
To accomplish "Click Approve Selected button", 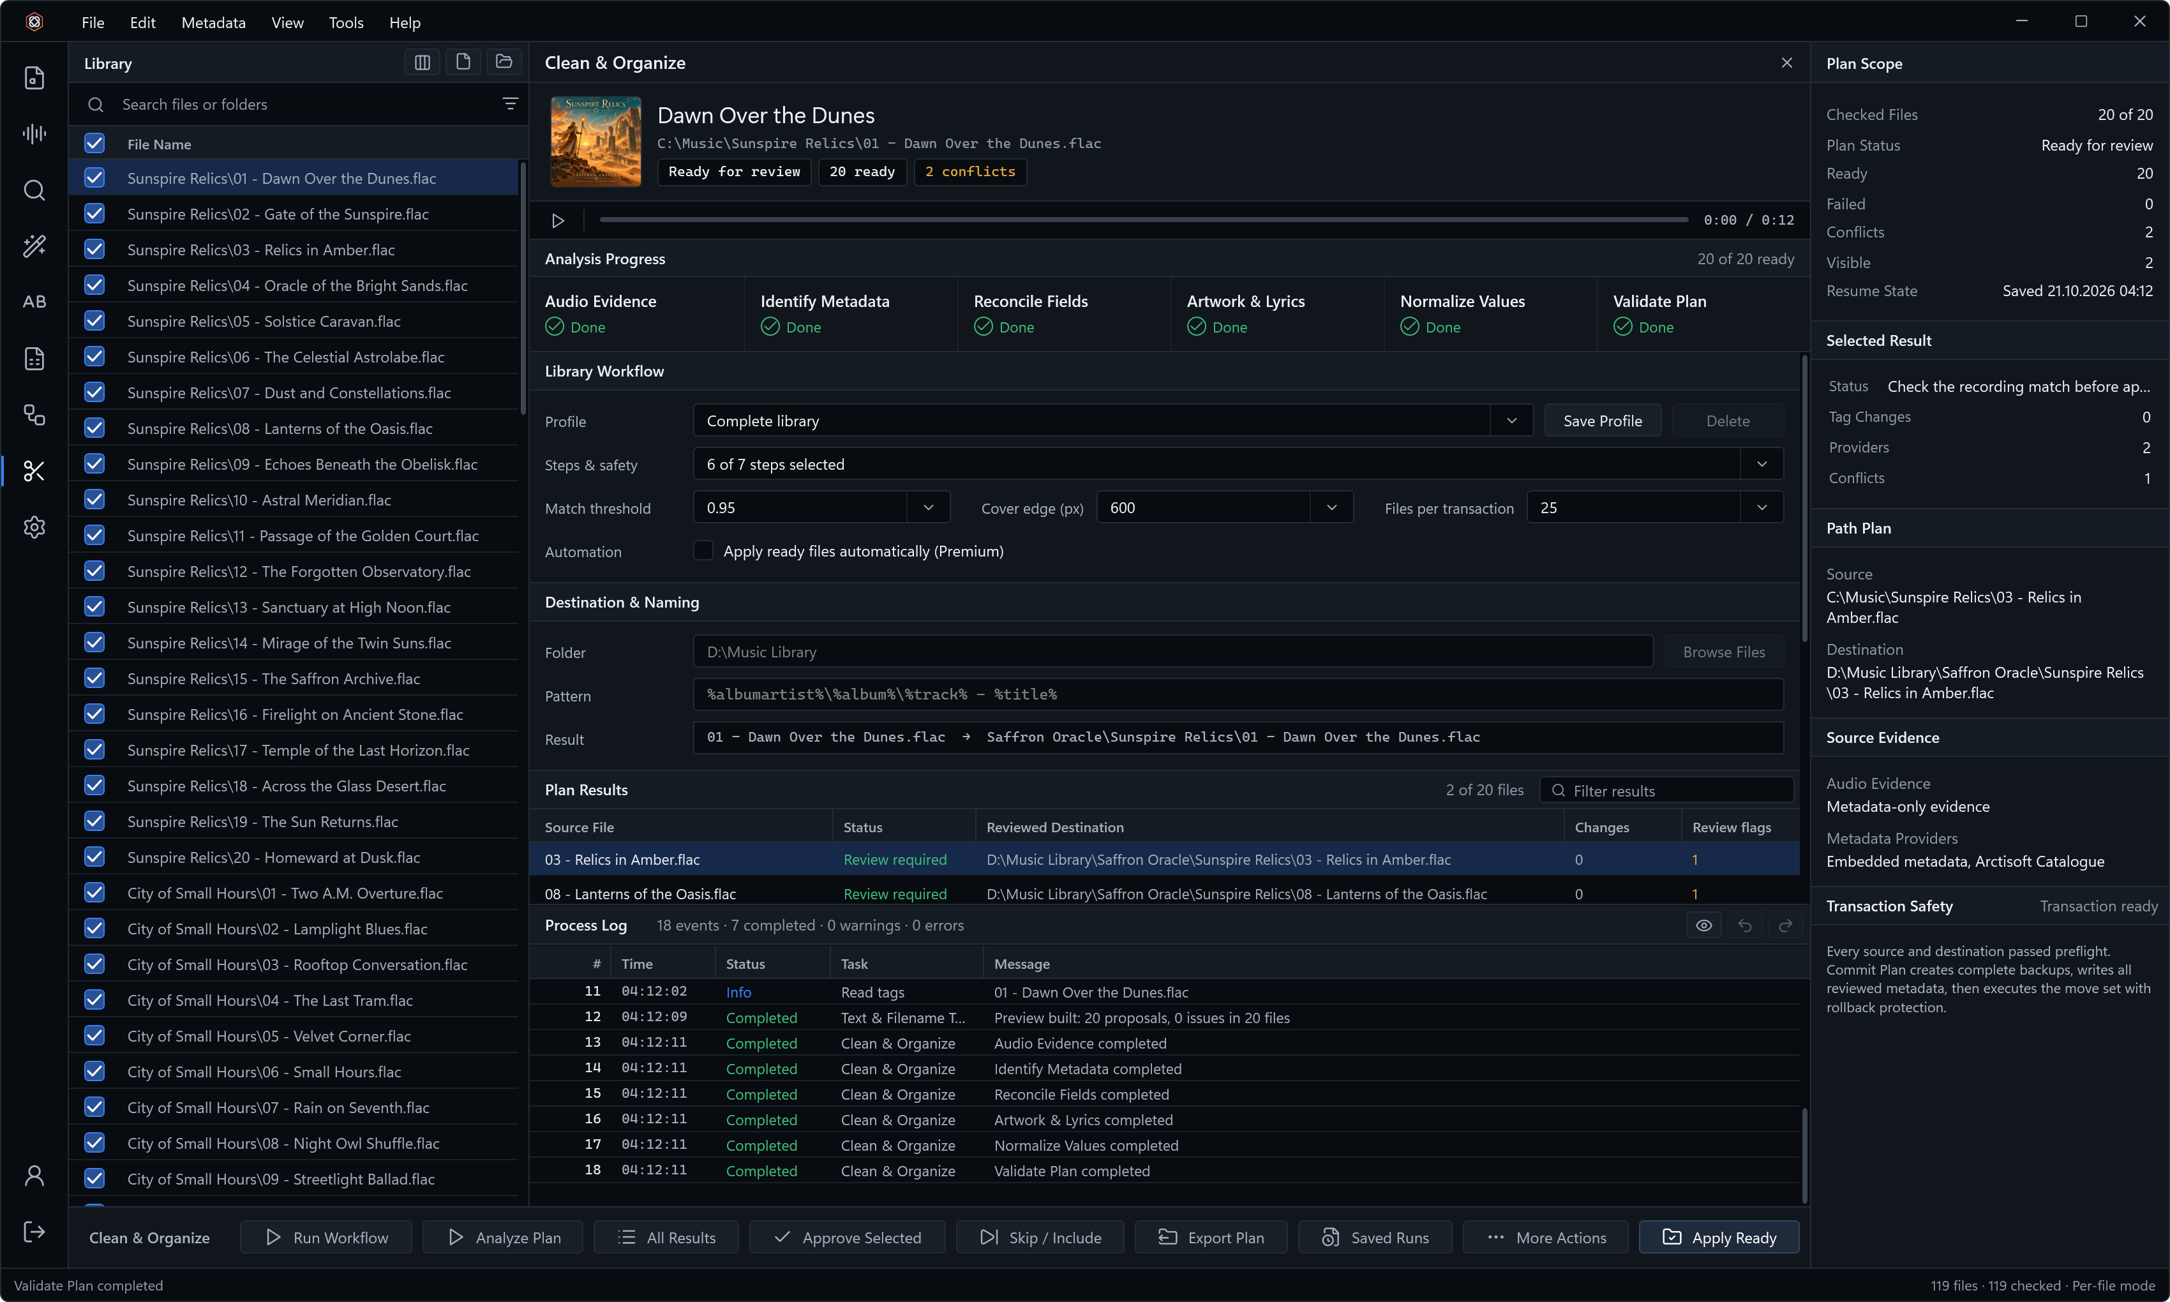I will pos(848,1237).
